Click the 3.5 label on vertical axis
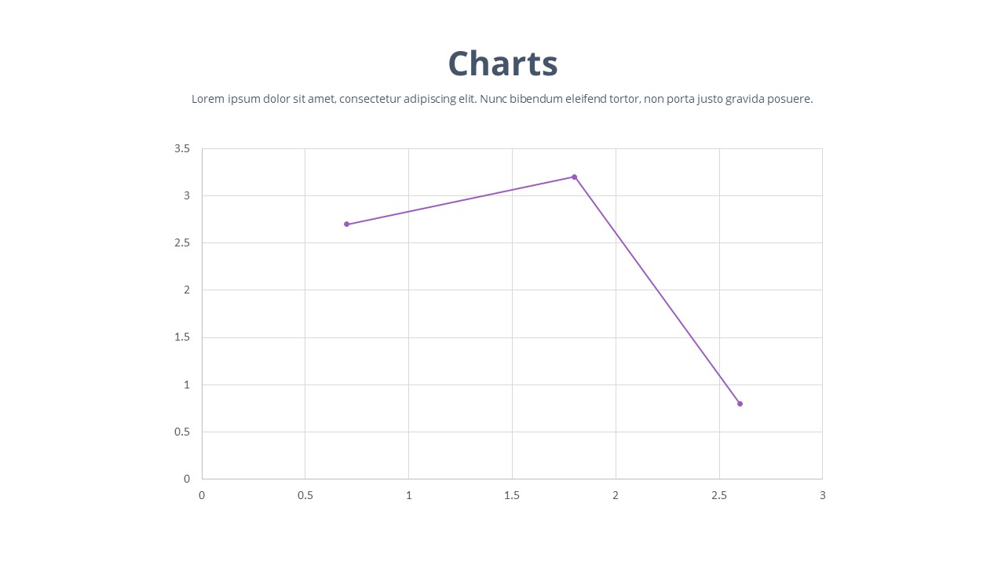This screenshot has width=1005, height=565. click(182, 148)
